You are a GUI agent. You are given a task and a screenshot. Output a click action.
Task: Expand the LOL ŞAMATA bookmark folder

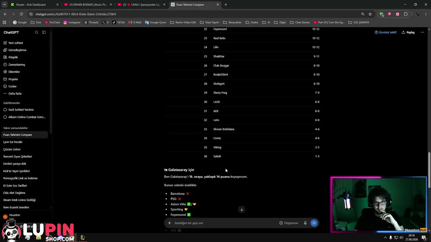[359, 23]
